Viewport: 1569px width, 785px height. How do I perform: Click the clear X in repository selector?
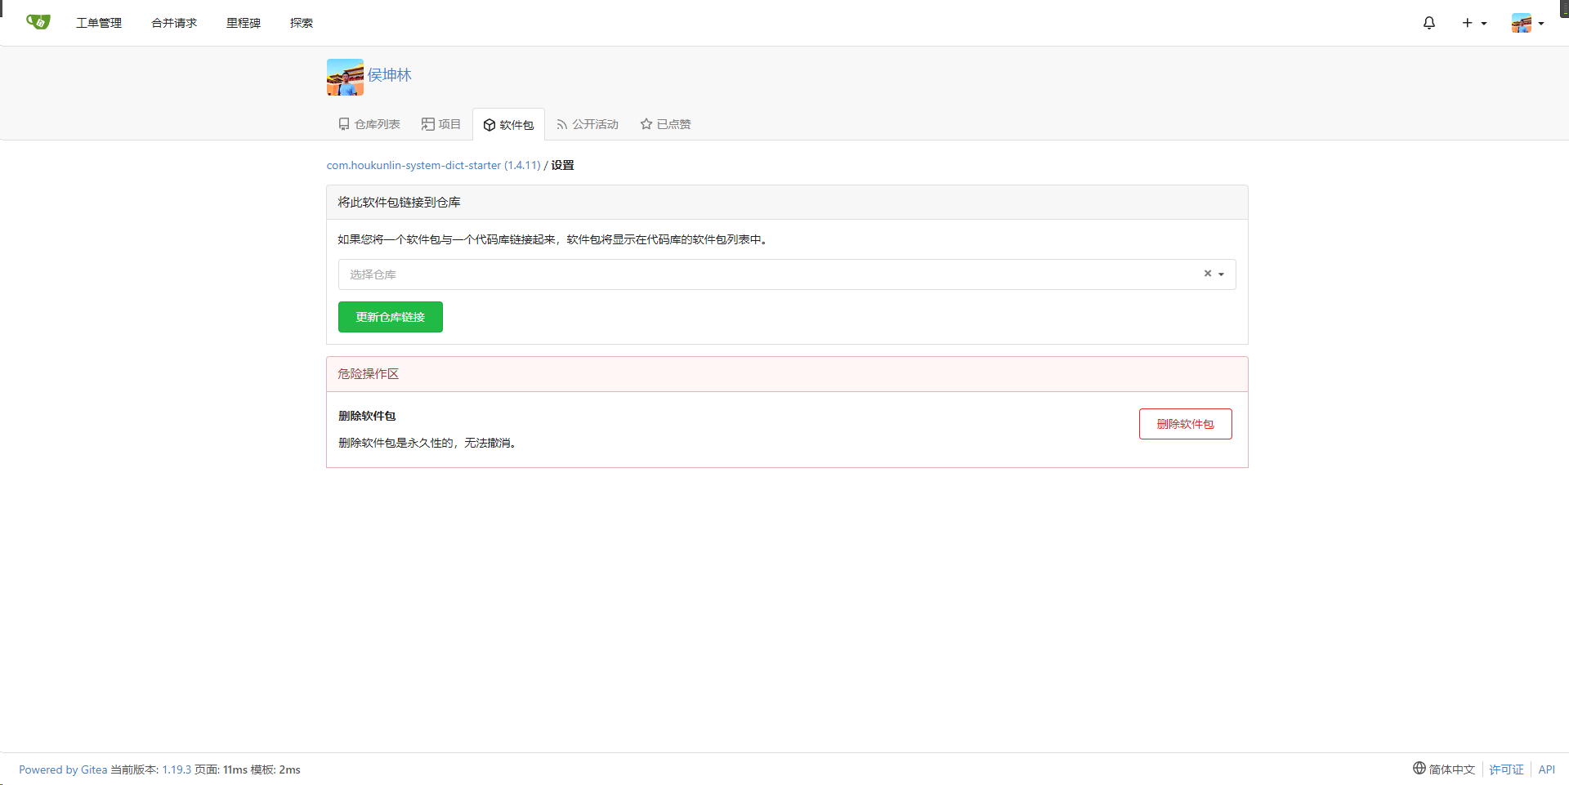pyautogui.click(x=1207, y=274)
